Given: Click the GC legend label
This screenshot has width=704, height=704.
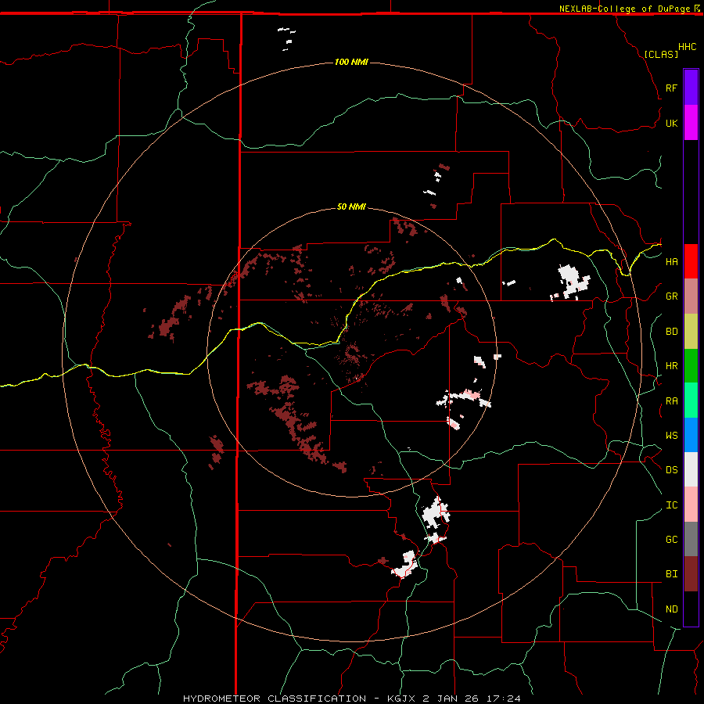Looking at the screenshot, I should point(671,540).
